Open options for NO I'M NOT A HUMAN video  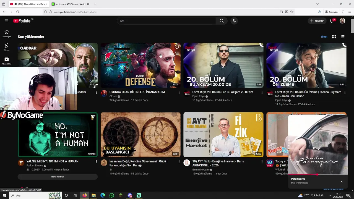[96, 162]
